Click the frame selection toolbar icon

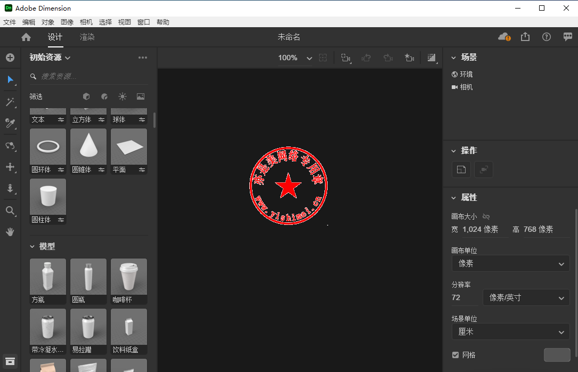click(323, 58)
